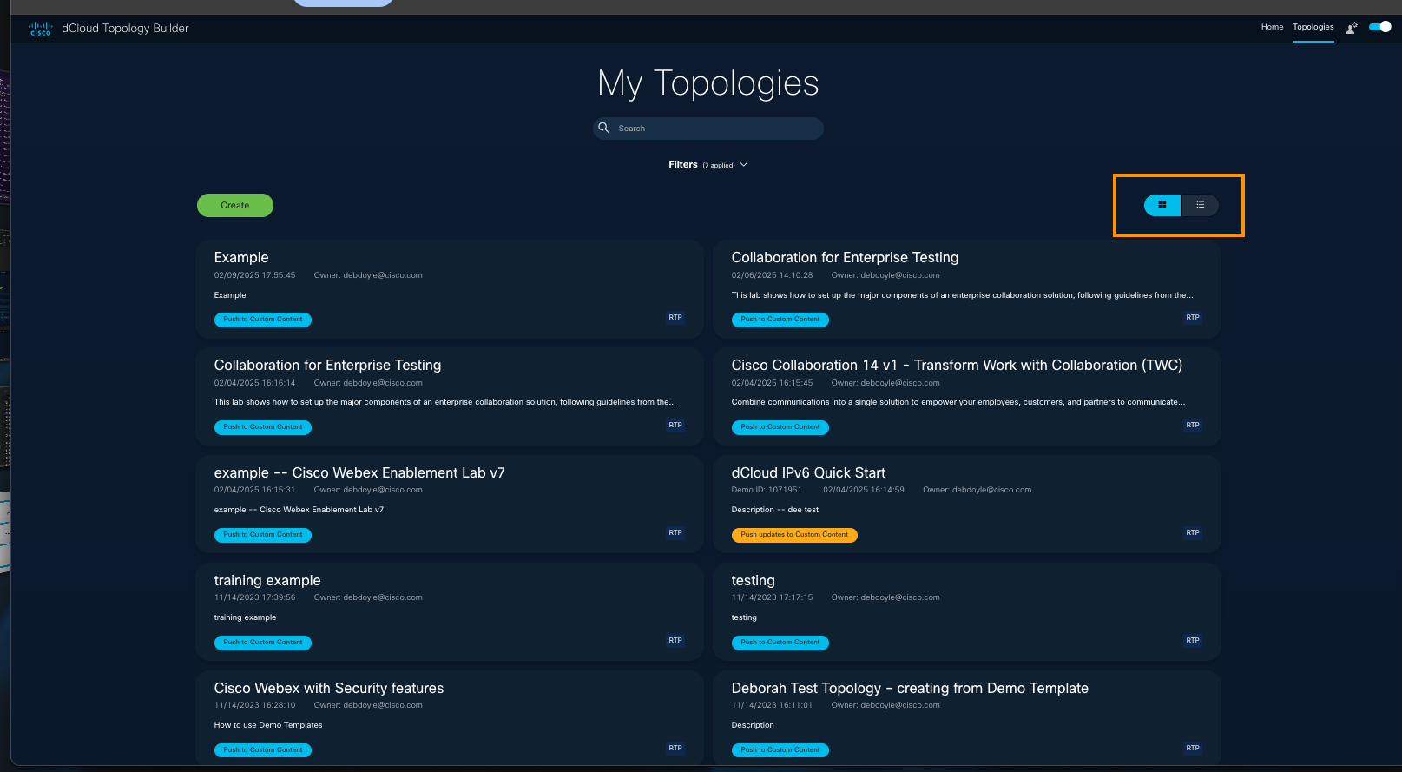Click the RTP badge on the Example card
Image resolution: width=1402 pixels, height=772 pixels.
pyautogui.click(x=675, y=318)
